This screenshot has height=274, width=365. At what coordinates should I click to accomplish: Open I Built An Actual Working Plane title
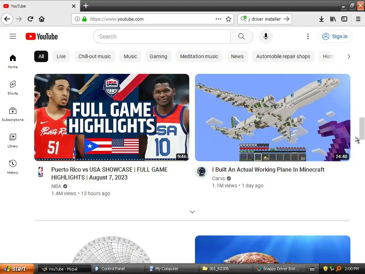[x=268, y=169]
